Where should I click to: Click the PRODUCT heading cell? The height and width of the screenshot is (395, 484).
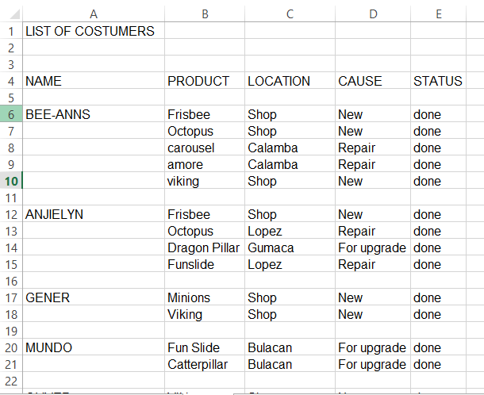[198, 81]
